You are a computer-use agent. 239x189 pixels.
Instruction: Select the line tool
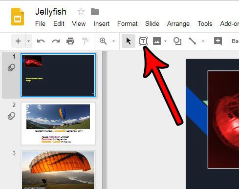pos(193,41)
